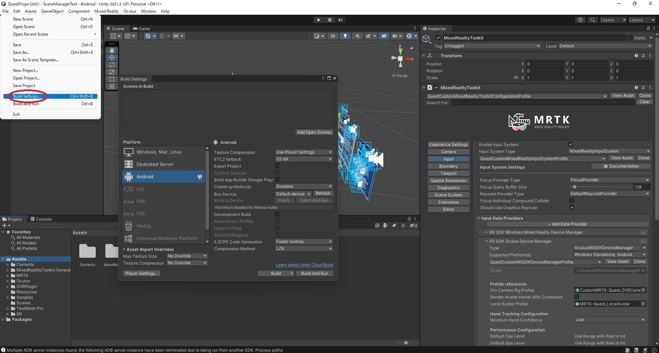This screenshot has height=353, width=659.
Task: Collapse Asset Import Overrides section
Action: 124,249
